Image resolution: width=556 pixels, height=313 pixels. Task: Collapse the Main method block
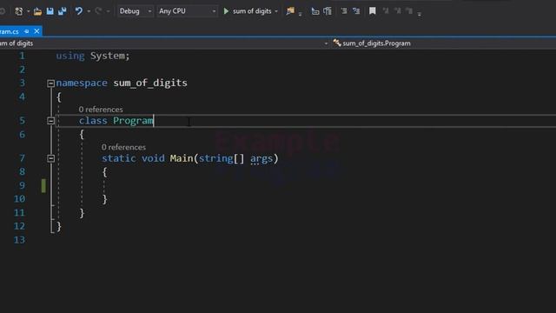tap(50, 158)
